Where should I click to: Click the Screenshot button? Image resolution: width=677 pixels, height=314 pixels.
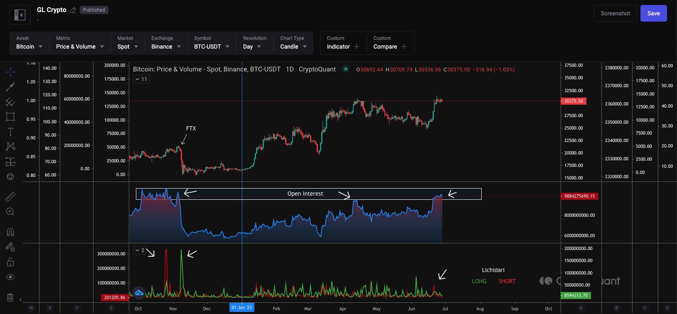pyautogui.click(x=615, y=13)
